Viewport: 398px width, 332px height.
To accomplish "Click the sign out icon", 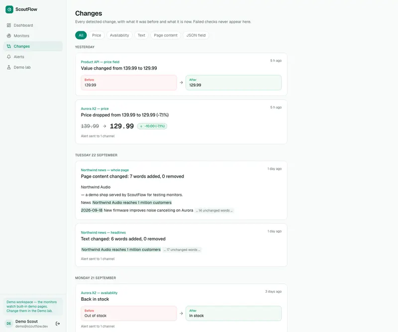I will [x=58, y=324].
